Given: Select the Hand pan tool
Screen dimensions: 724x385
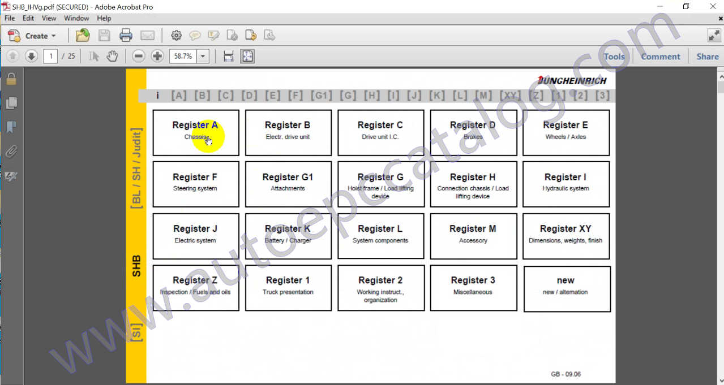Looking at the screenshot, I should point(112,56).
